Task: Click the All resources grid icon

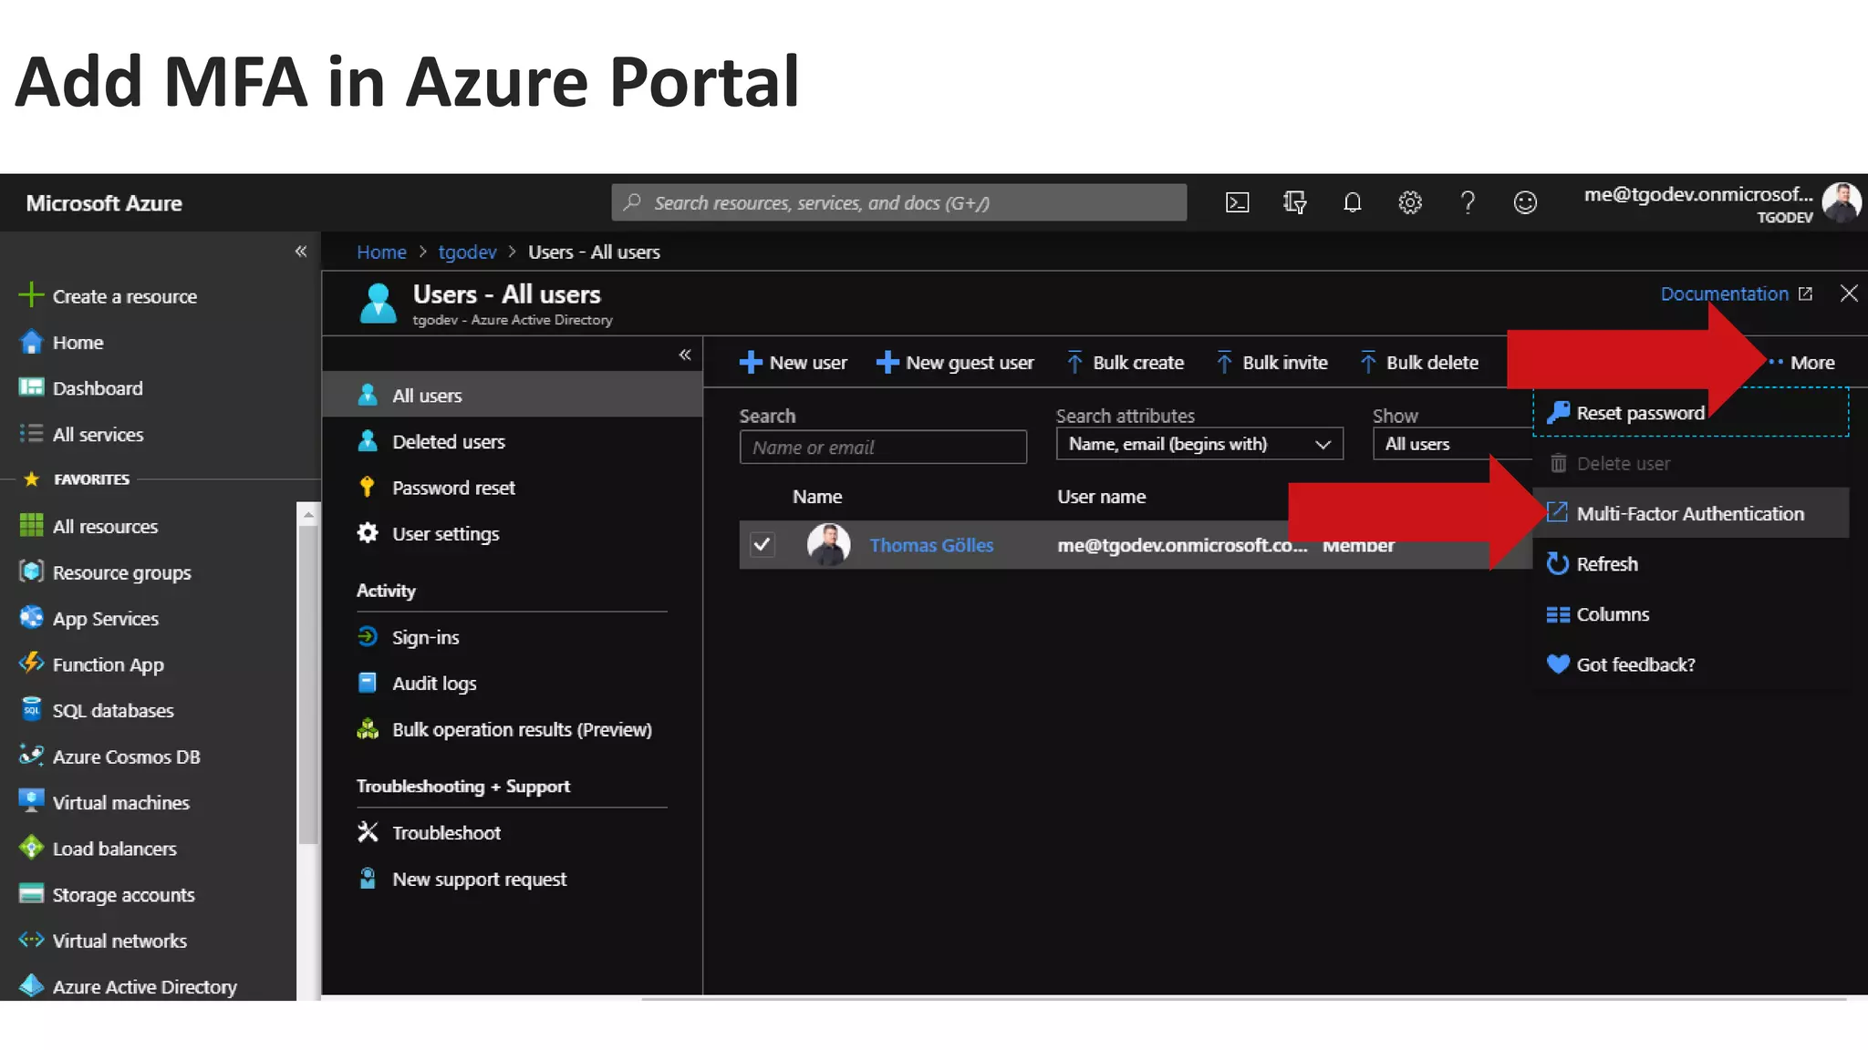Action: click(x=31, y=526)
